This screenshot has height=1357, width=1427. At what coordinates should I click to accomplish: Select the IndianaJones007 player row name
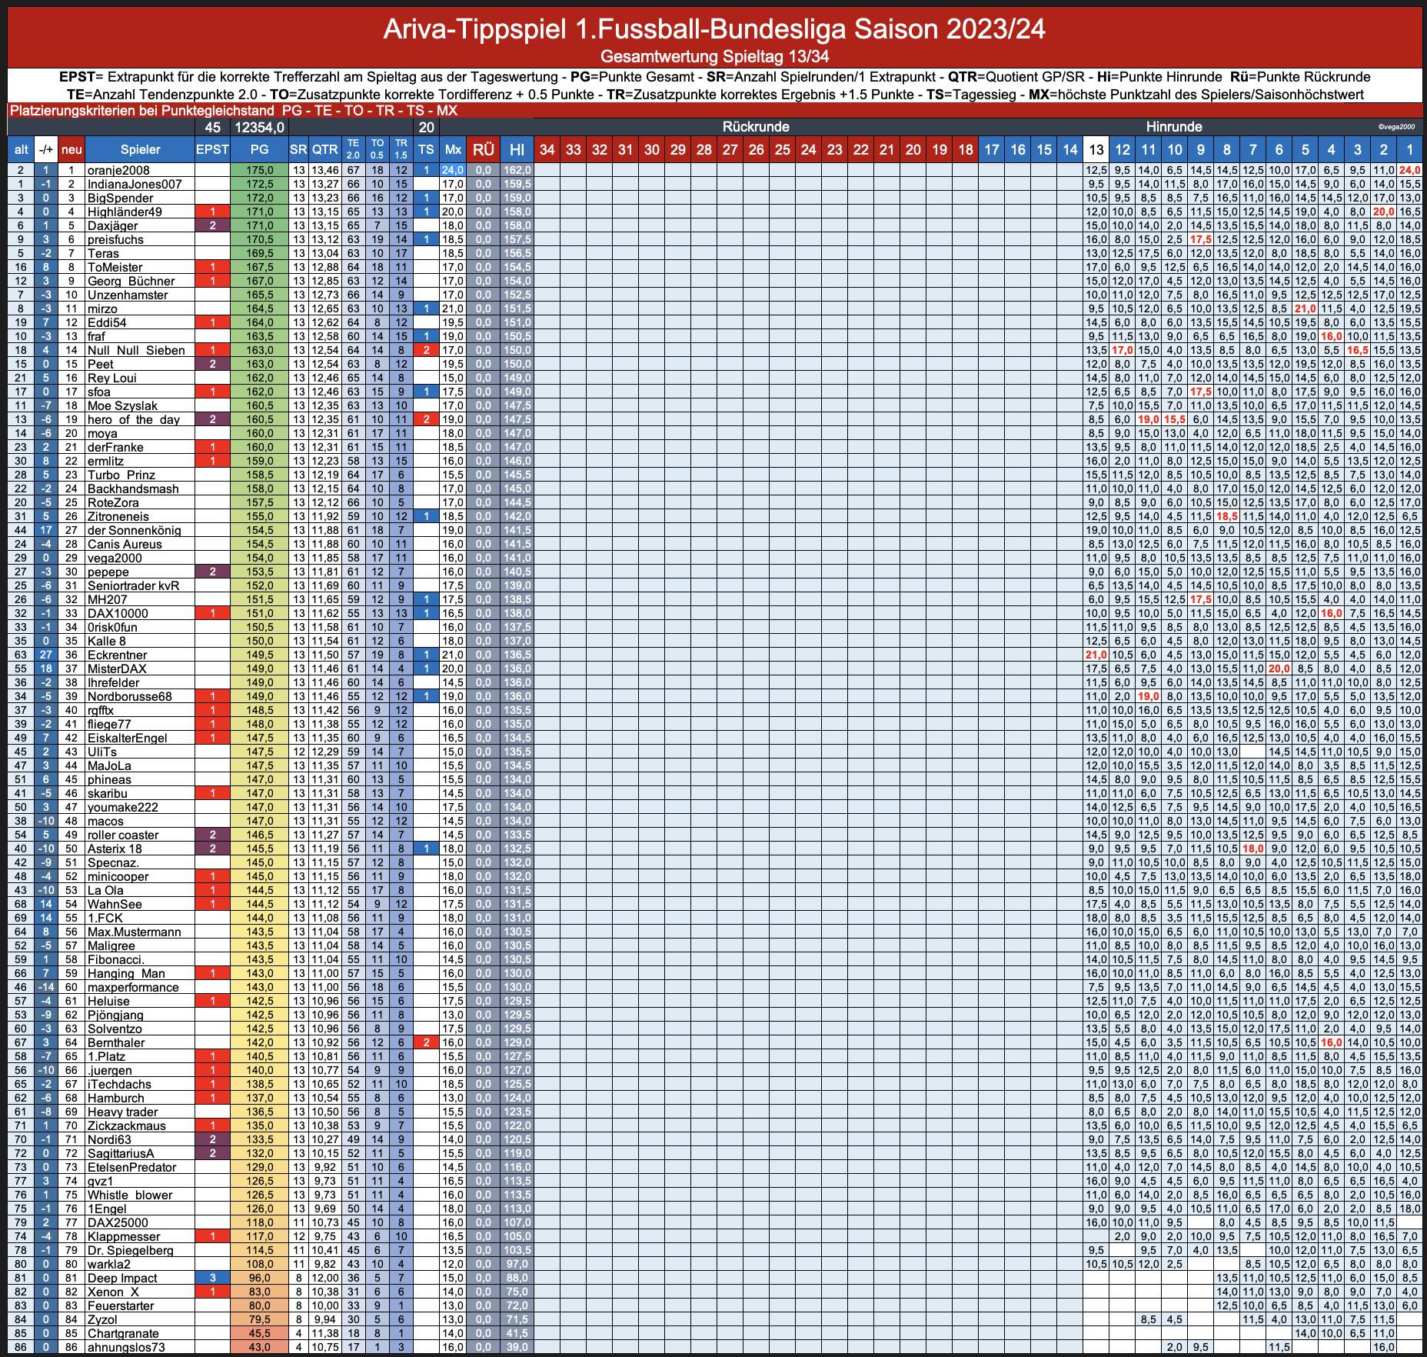coord(135,184)
